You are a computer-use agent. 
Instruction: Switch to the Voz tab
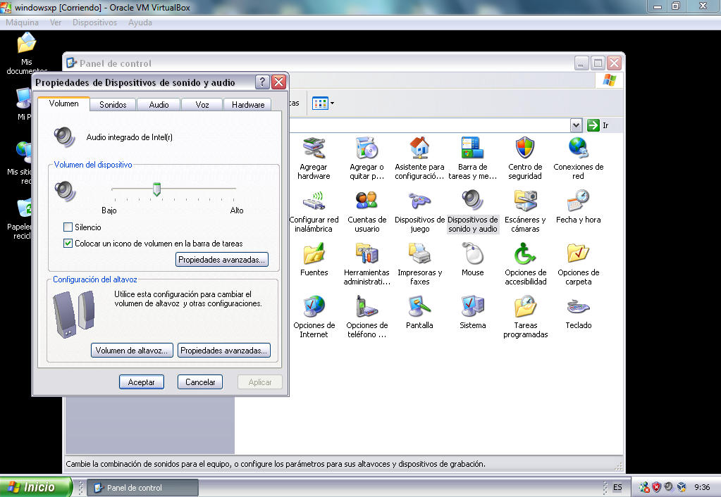202,105
